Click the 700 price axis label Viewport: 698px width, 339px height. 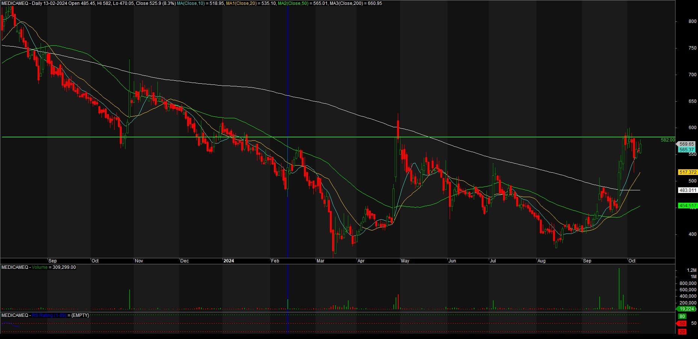[692, 75]
